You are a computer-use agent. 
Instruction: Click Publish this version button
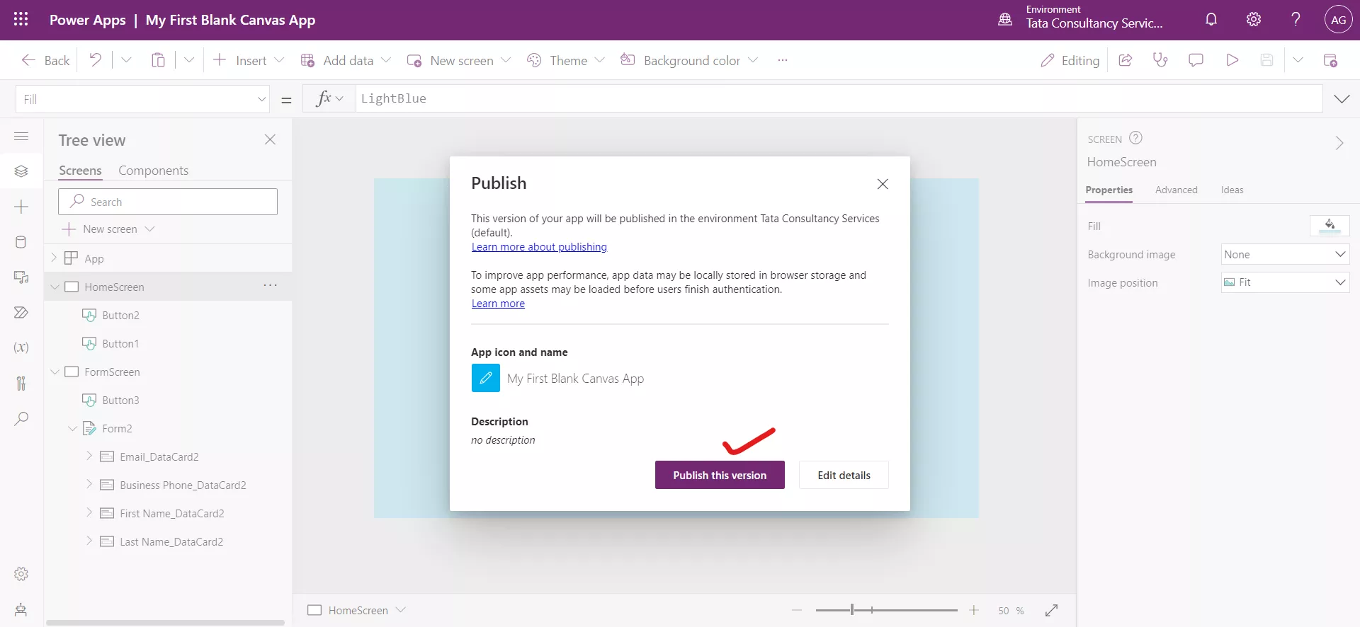point(720,475)
